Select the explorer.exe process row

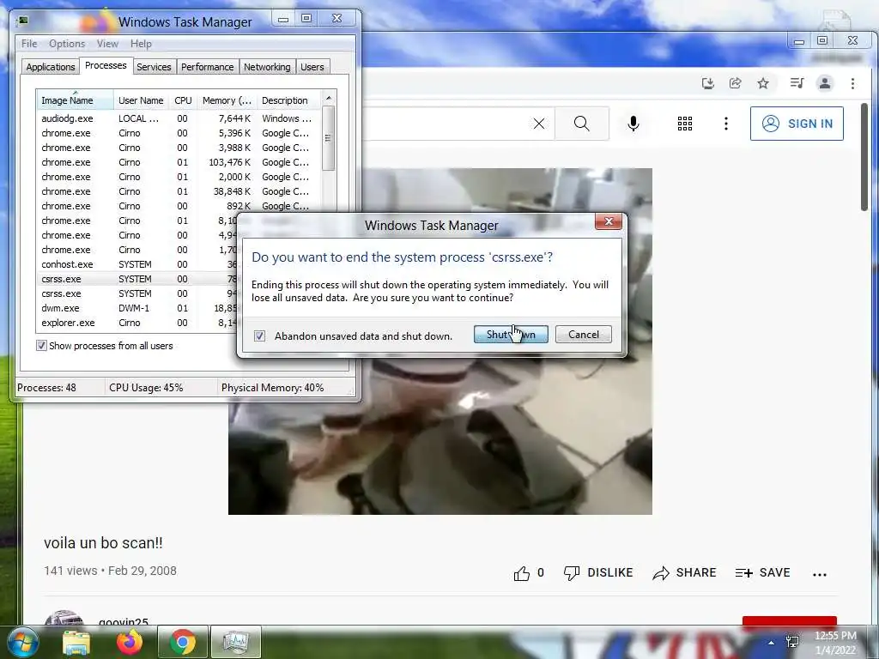coord(136,323)
